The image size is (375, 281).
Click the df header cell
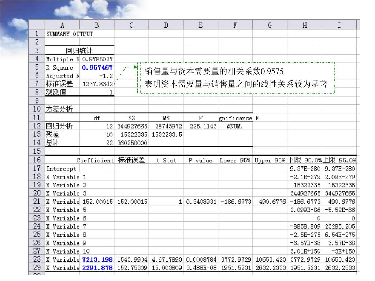point(97,118)
